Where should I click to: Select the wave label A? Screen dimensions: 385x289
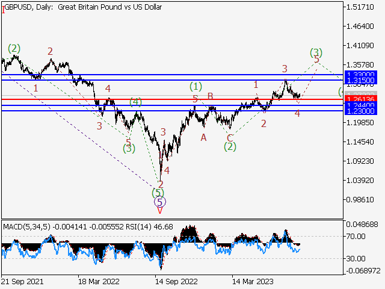coord(203,138)
